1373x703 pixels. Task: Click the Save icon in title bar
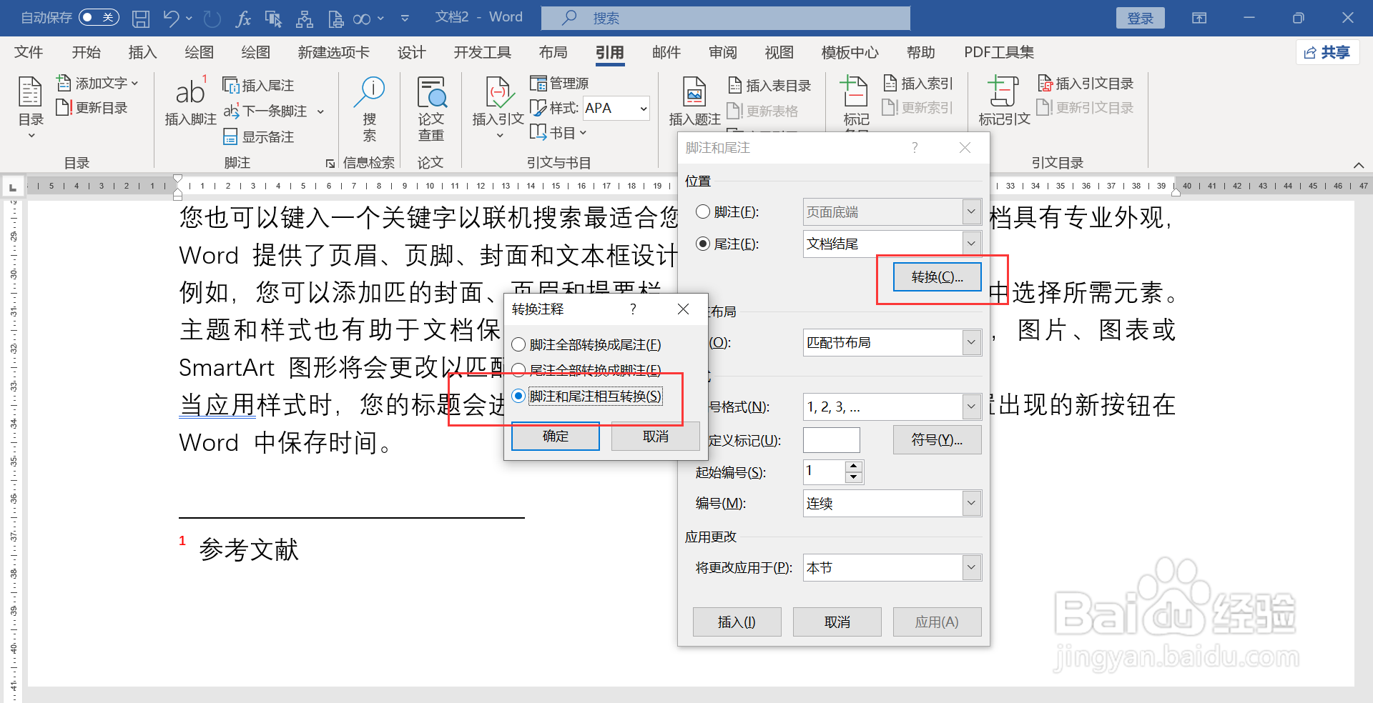click(141, 18)
